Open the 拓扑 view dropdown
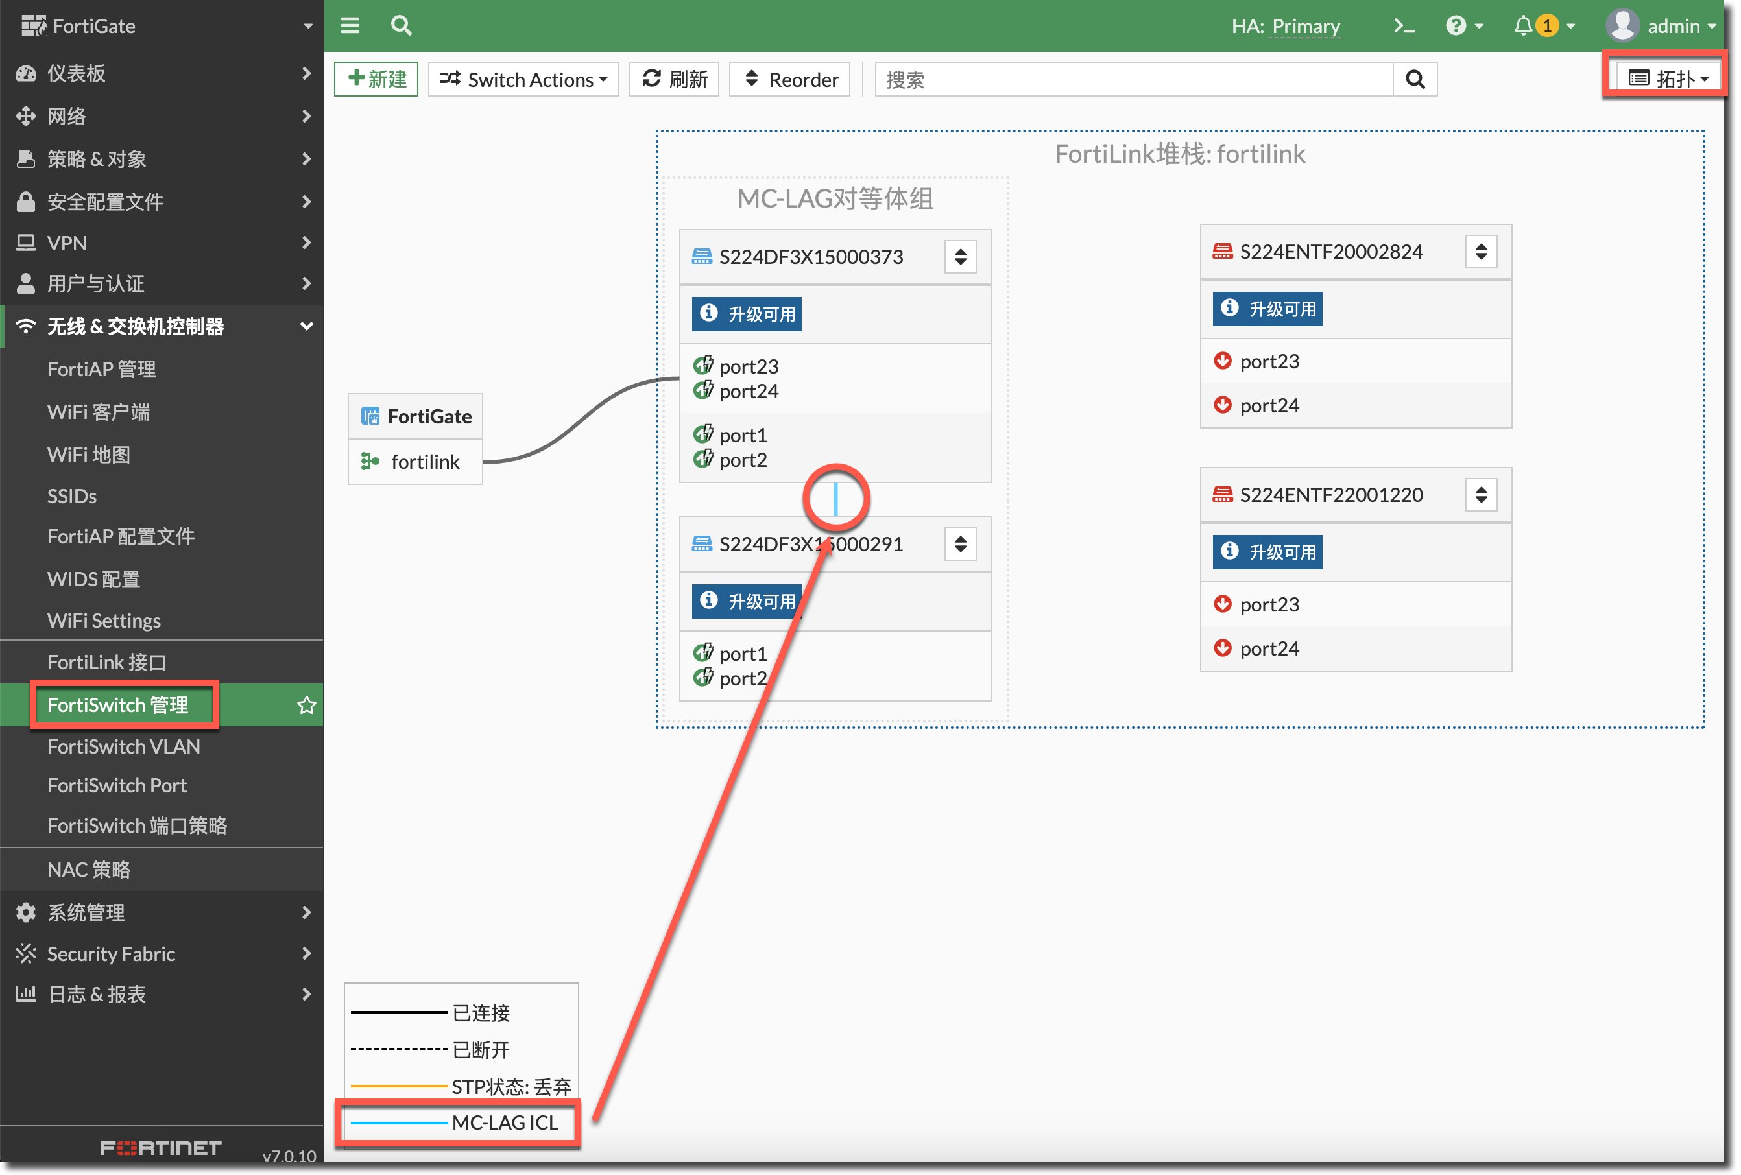 (1668, 78)
